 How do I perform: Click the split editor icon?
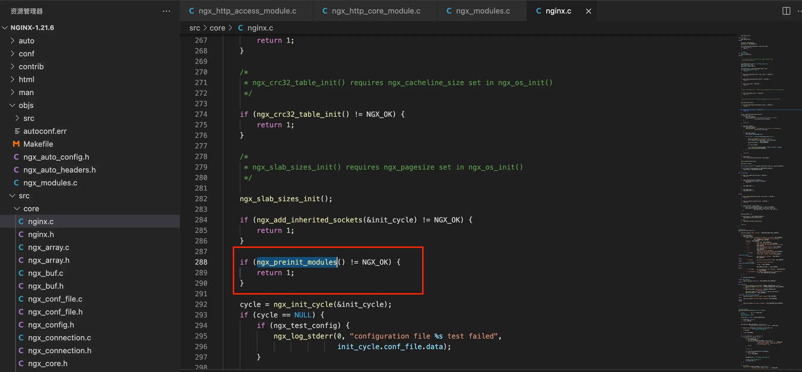pos(786,11)
